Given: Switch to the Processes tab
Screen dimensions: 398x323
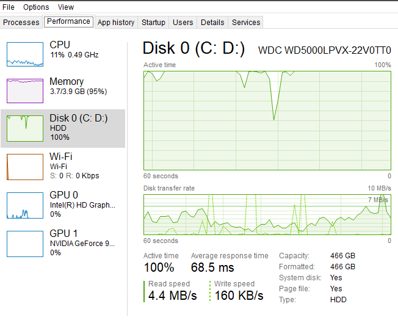Looking at the screenshot, I should (x=21, y=23).
